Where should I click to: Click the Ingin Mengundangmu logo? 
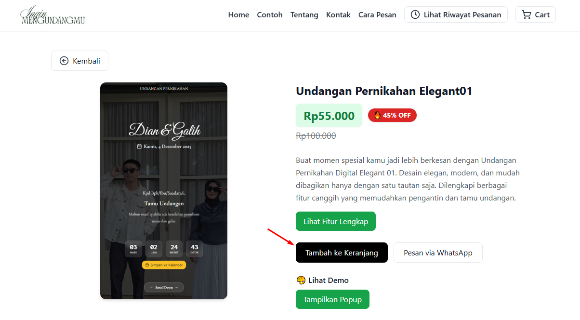53,15
